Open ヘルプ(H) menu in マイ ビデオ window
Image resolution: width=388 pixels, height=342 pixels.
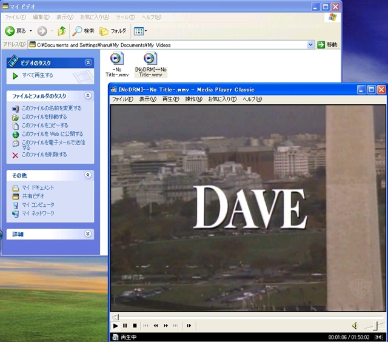[151, 17]
